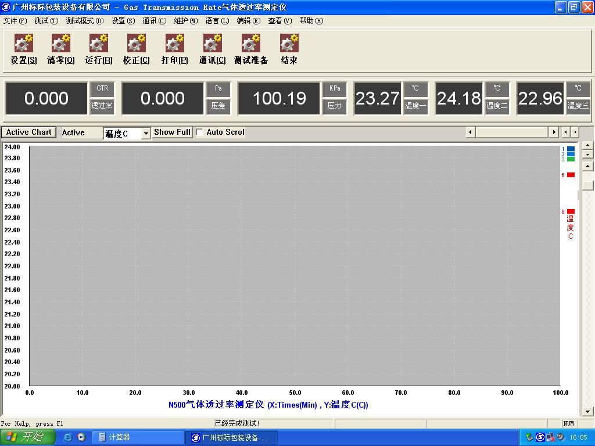Click the 已经完成测试! status bar message
This screenshot has width=595, height=446.
coord(237,423)
